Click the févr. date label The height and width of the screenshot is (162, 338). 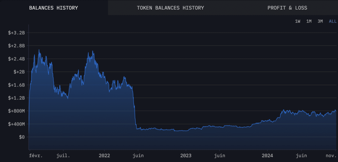(x=36, y=155)
